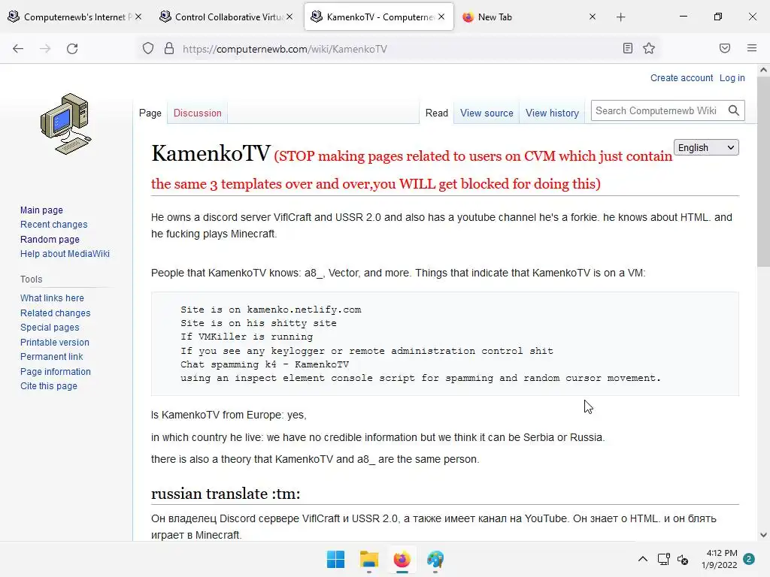
Task: Click the Tools sidebar heading
Action: [32, 279]
